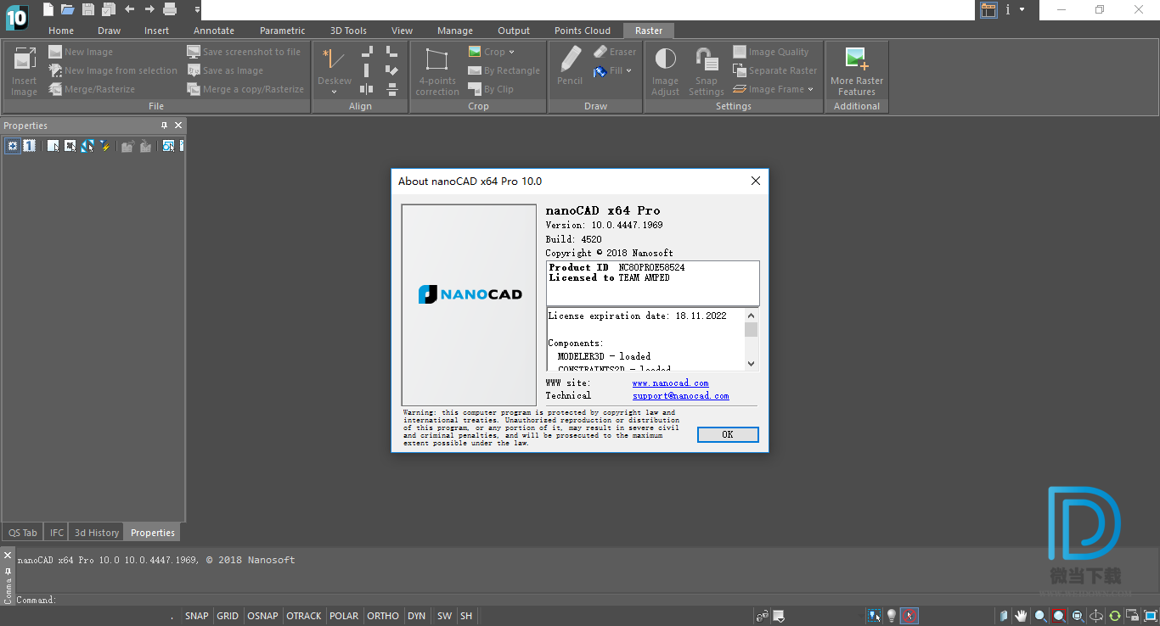
Task: Toggle SW in the status bar
Action: click(x=444, y=616)
